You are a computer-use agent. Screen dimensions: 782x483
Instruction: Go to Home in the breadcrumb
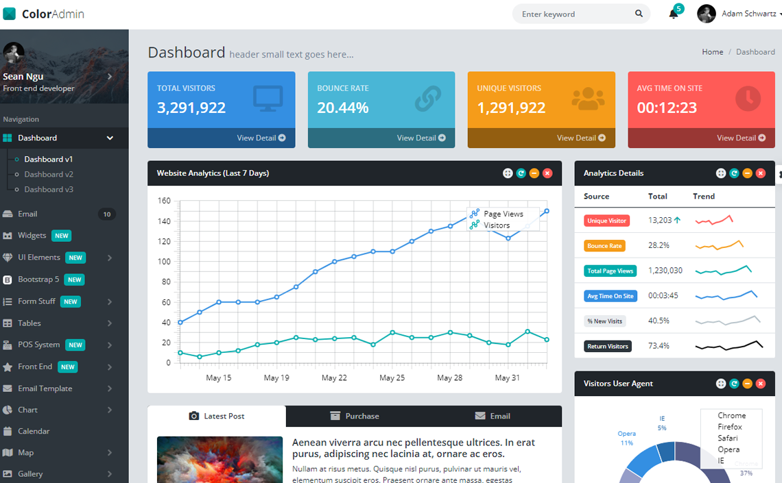coord(713,52)
